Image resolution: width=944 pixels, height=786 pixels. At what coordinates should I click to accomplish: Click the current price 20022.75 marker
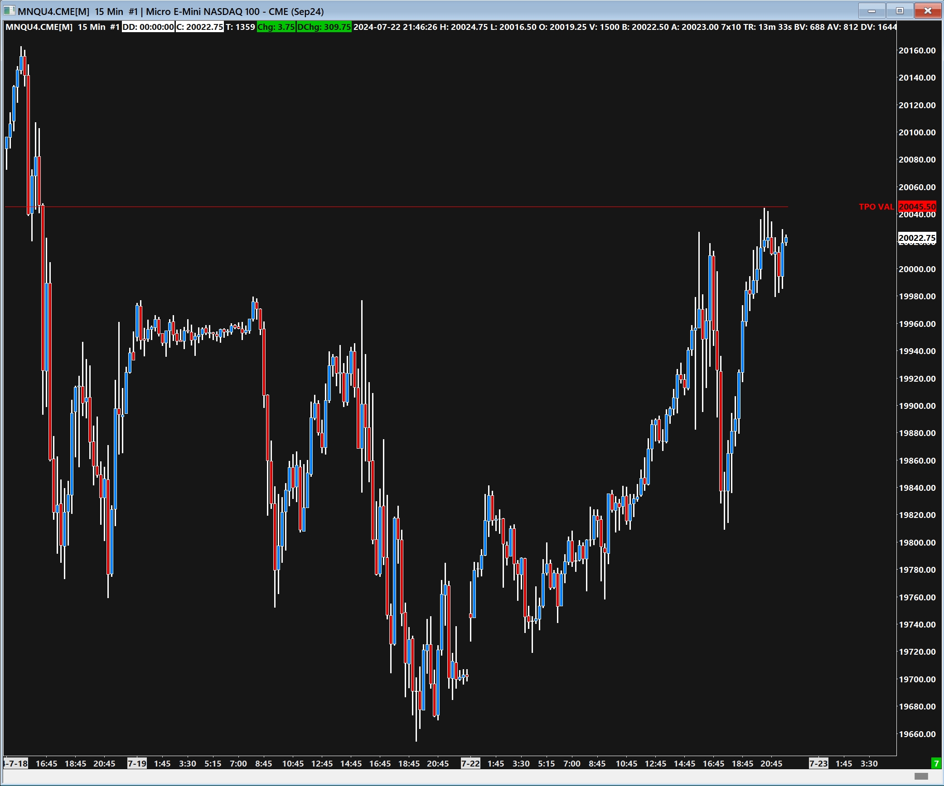coord(917,238)
